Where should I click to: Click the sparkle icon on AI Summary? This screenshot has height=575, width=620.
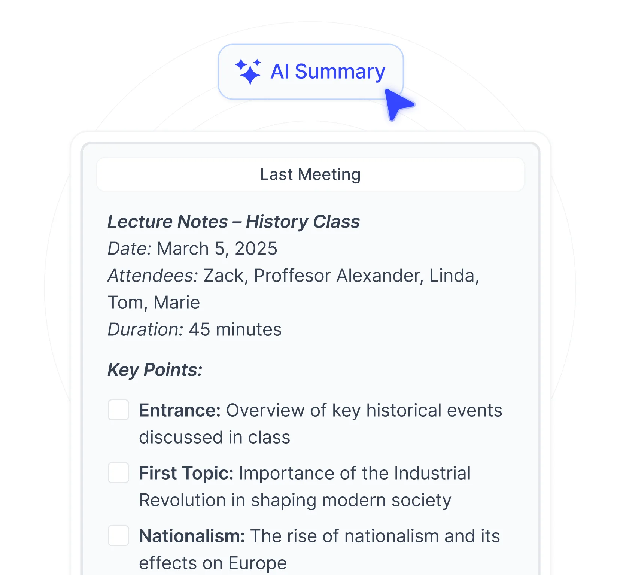248,71
